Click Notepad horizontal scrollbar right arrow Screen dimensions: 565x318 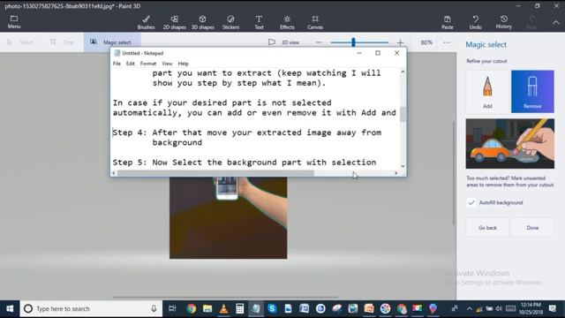click(396, 173)
